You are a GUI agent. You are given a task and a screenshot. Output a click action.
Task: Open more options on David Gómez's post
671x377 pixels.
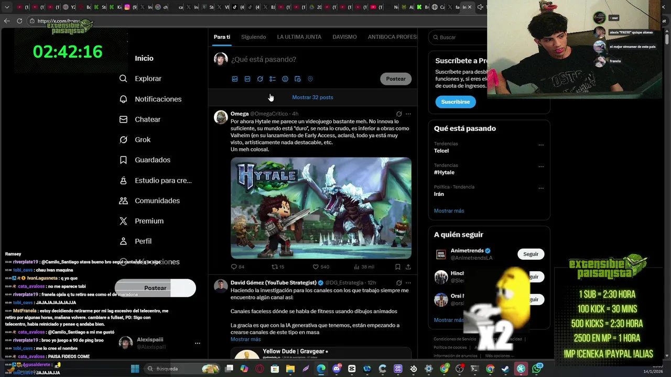pos(408,283)
